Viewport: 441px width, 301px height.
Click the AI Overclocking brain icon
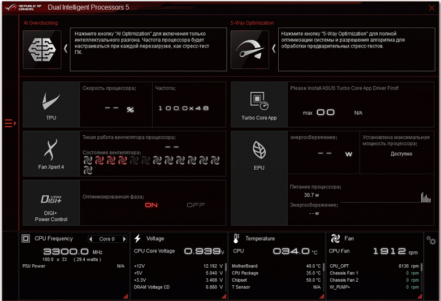click(x=42, y=50)
